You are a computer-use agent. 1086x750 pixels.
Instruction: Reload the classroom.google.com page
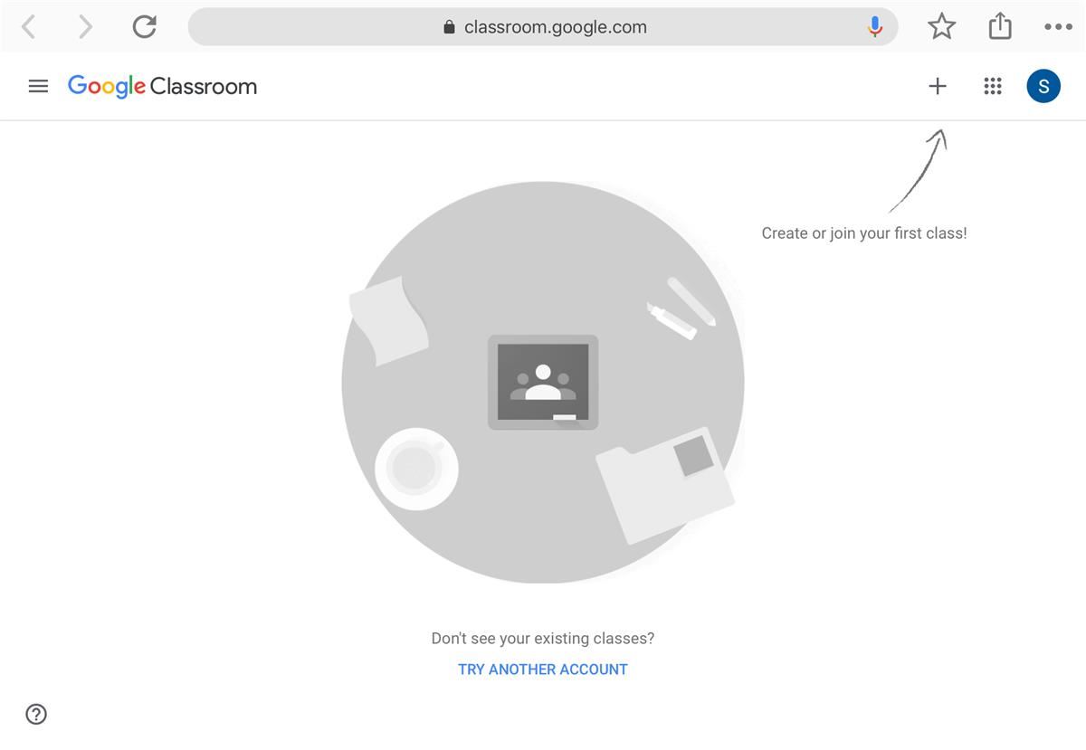tap(145, 26)
